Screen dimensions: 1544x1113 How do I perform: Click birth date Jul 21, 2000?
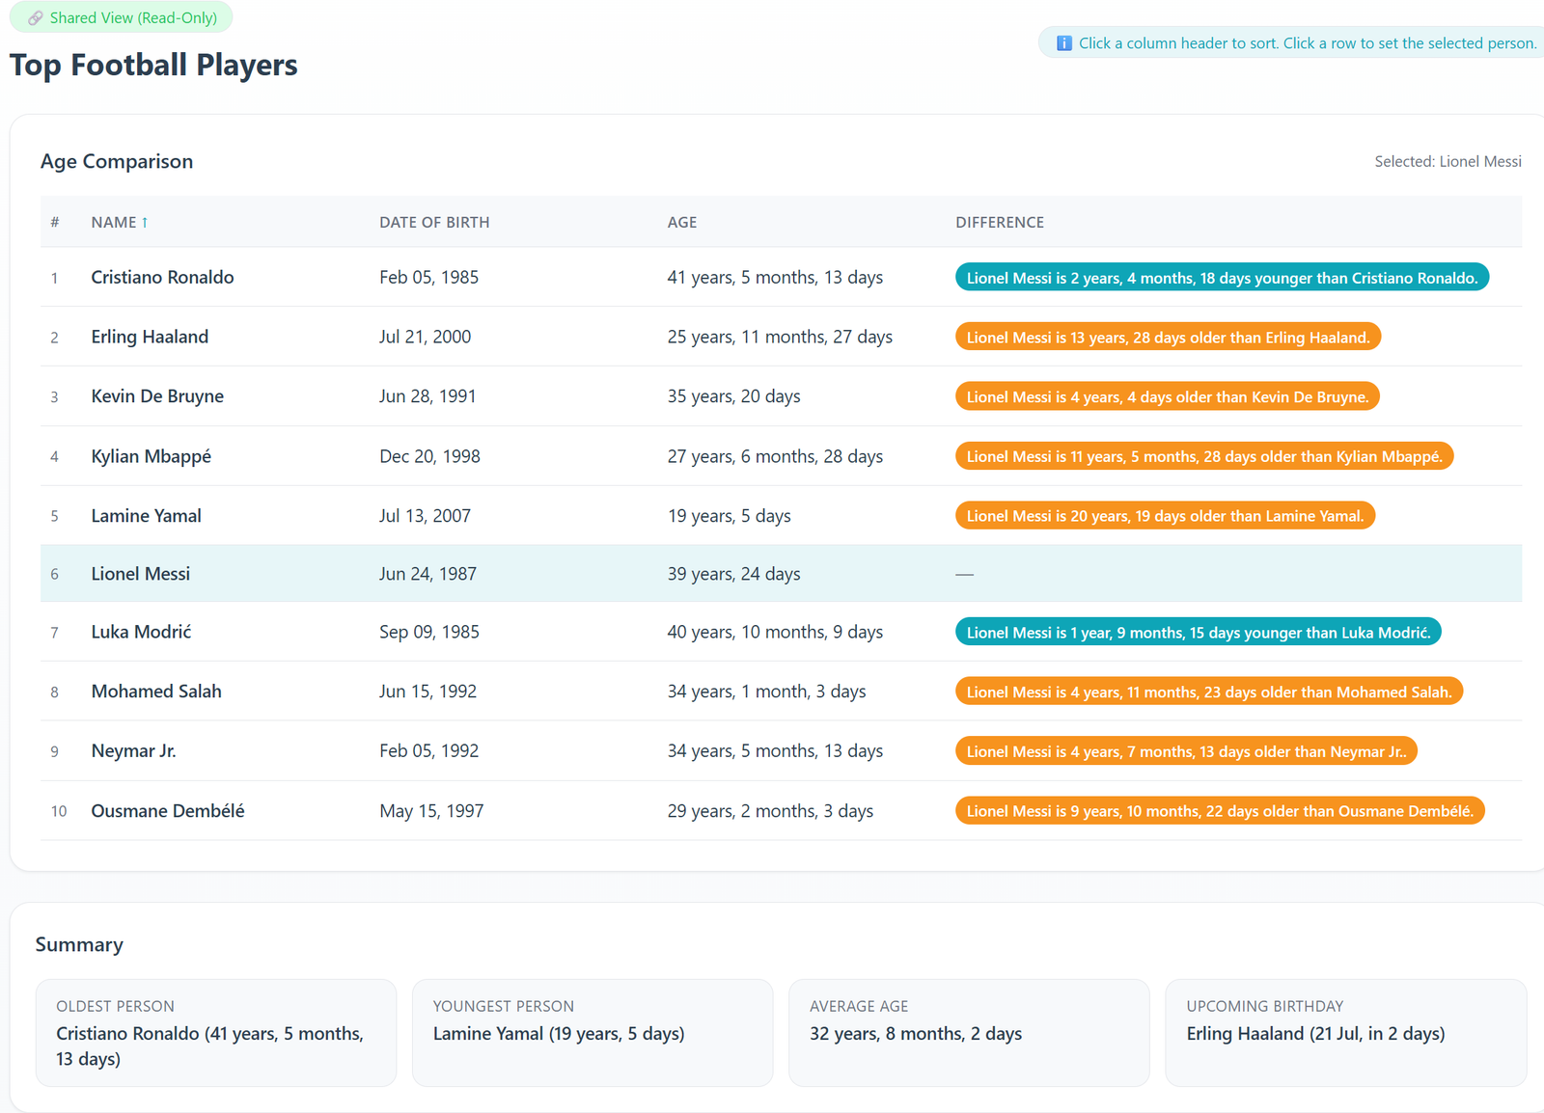(x=425, y=337)
